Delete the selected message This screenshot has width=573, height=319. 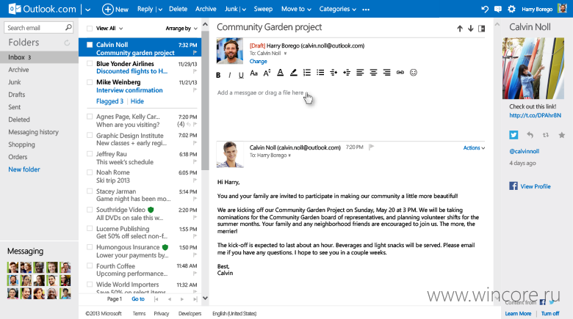click(x=178, y=9)
